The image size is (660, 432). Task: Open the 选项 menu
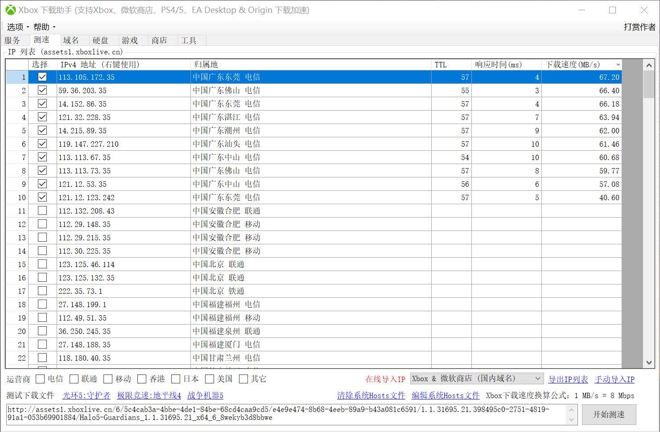tap(17, 27)
